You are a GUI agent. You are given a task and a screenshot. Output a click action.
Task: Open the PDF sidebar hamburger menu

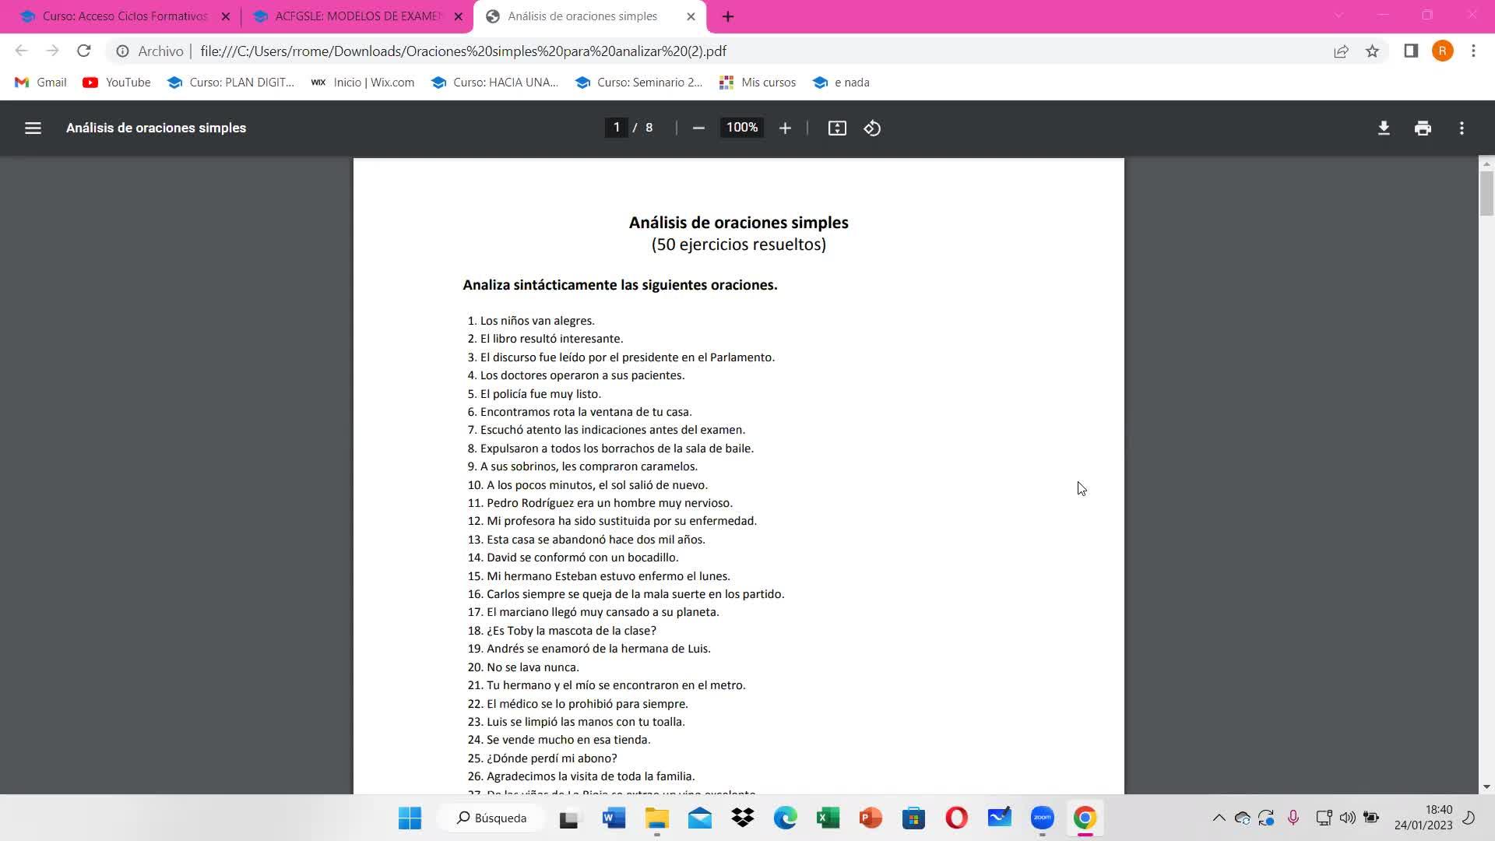point(33,128)
